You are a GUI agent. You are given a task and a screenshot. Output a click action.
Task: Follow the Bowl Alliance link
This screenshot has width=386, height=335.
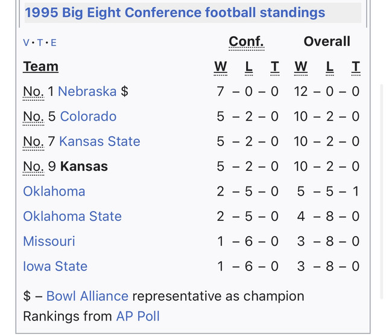pyautogui.click(x=87, y=296)
